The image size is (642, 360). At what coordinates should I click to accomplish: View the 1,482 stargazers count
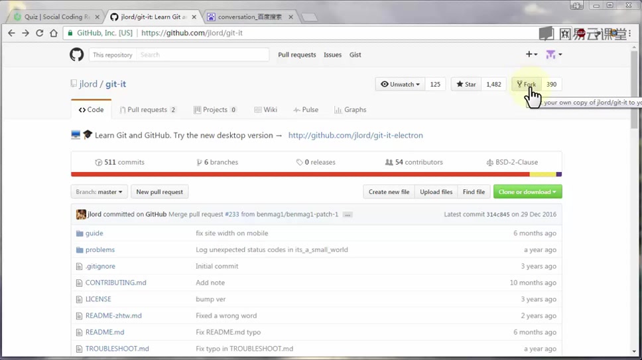coord(493,84)
